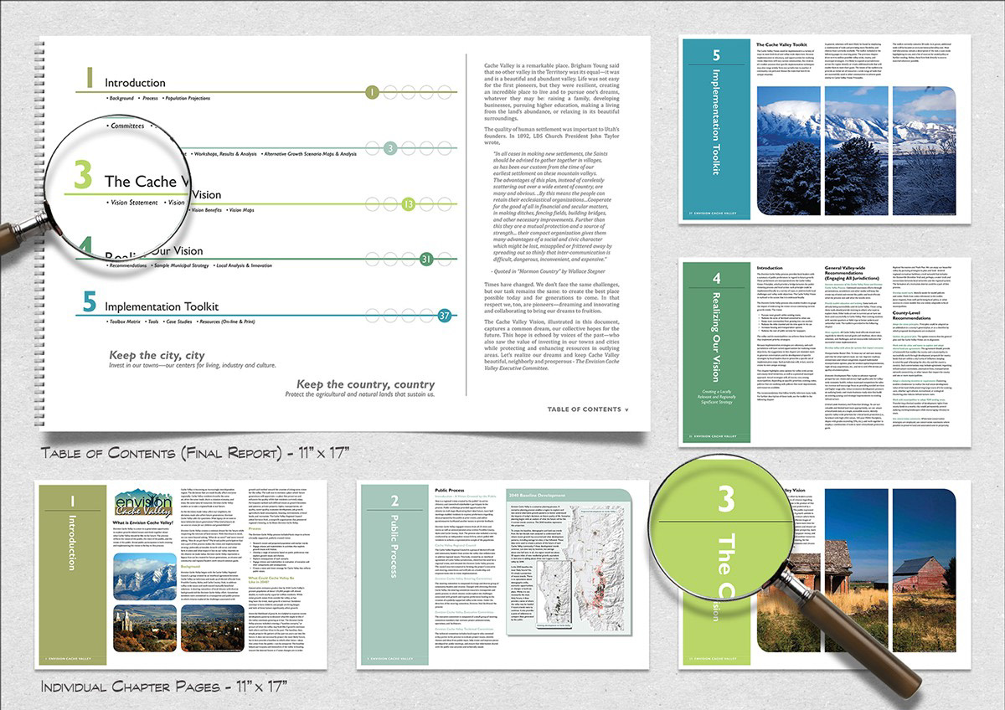1005x710 pixels.
Task: Click 'Table of Contents (Final Report)' caption
Action: tap(194, 455)
